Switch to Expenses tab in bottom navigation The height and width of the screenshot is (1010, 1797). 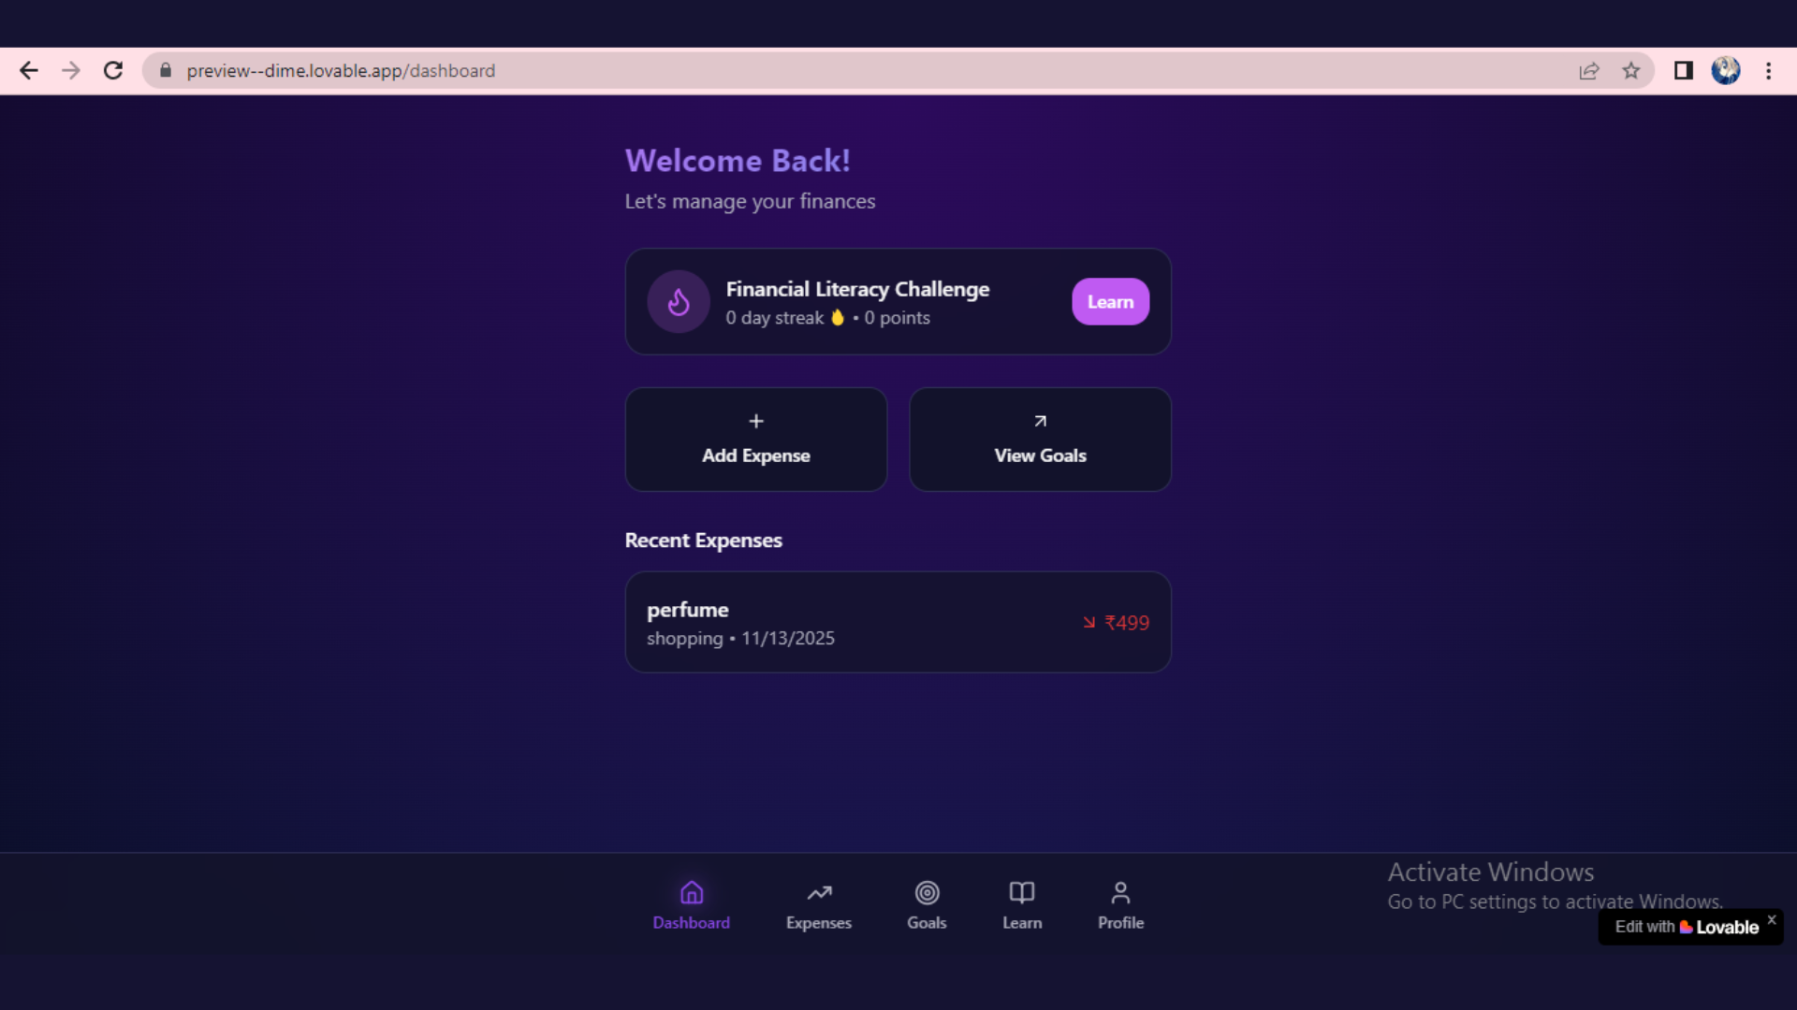coord(819,905)
